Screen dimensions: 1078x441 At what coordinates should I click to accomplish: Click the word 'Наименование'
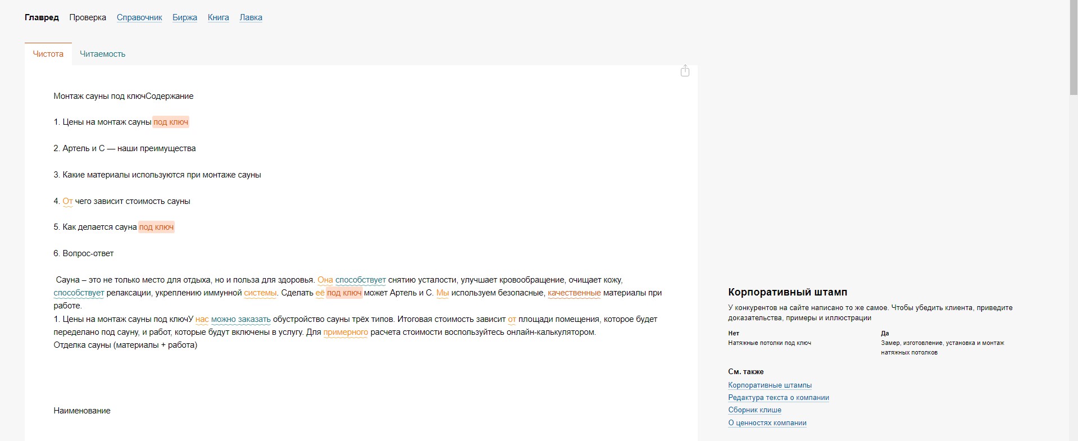click(82, 411)
